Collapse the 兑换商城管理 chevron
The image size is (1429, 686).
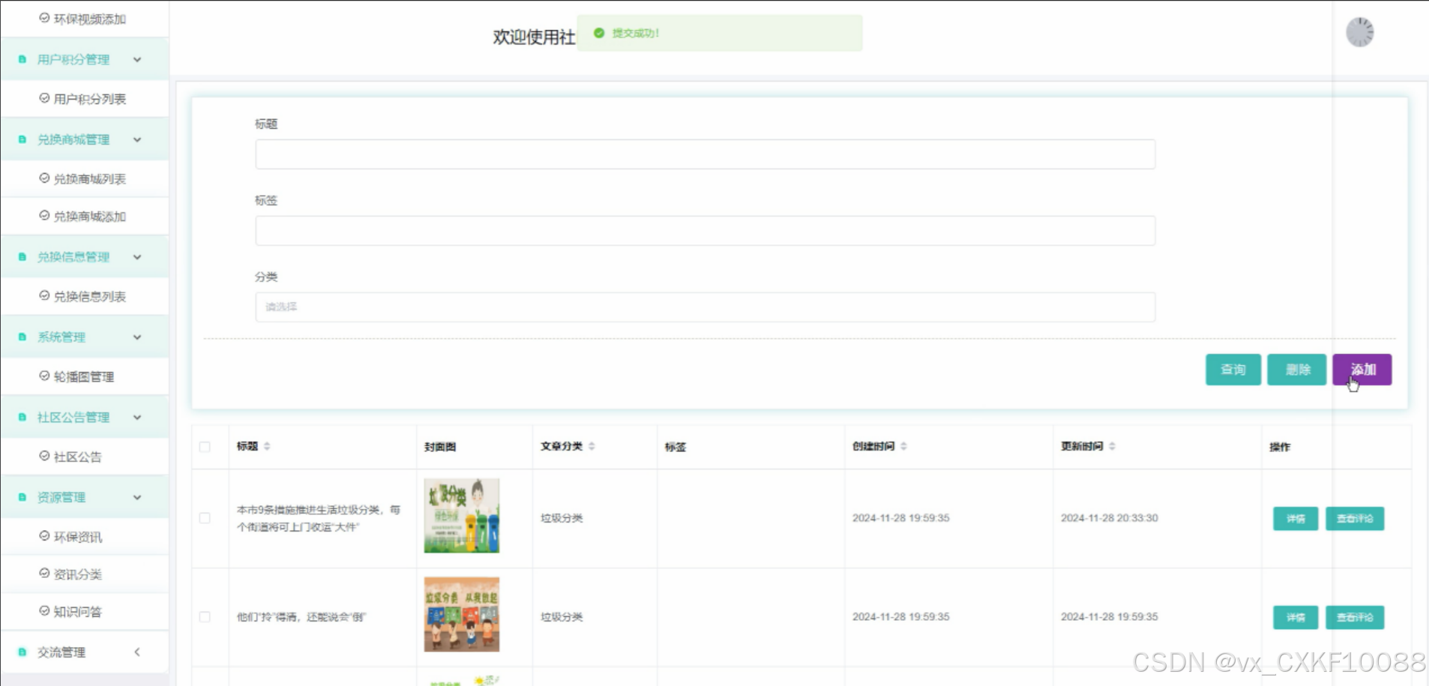click(137, 139)
